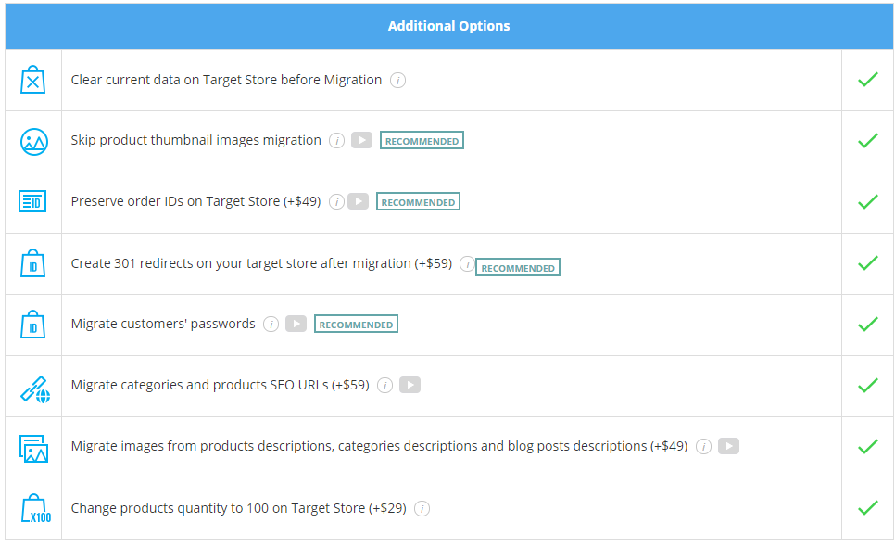Uncheck Change products quantity to 100

pos(867,507)
